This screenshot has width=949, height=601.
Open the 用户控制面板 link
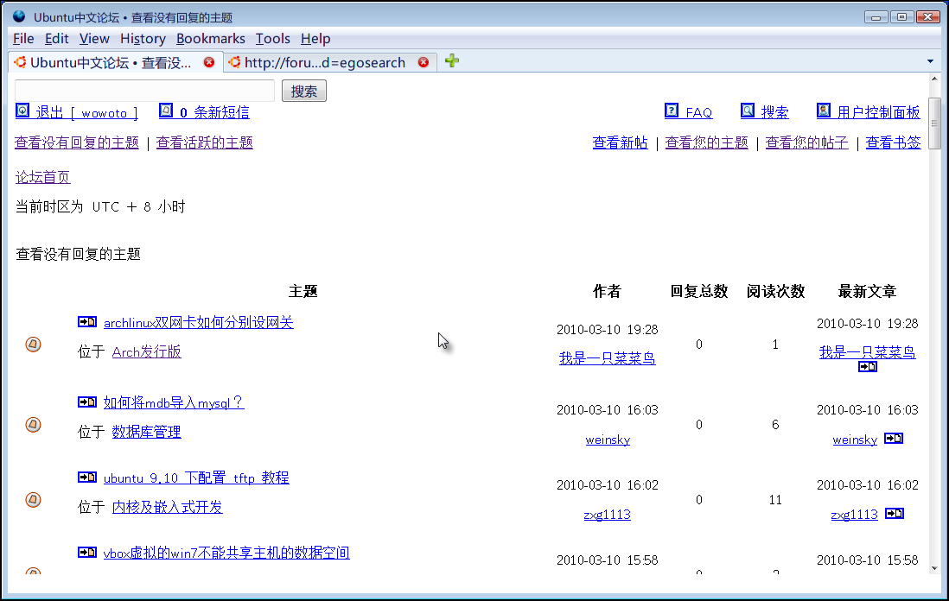pyautogui.click(x=879, y=112)
